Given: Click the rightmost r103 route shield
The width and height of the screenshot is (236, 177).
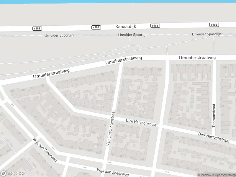Looking at the screenshot, I should [x=214, y=25].
